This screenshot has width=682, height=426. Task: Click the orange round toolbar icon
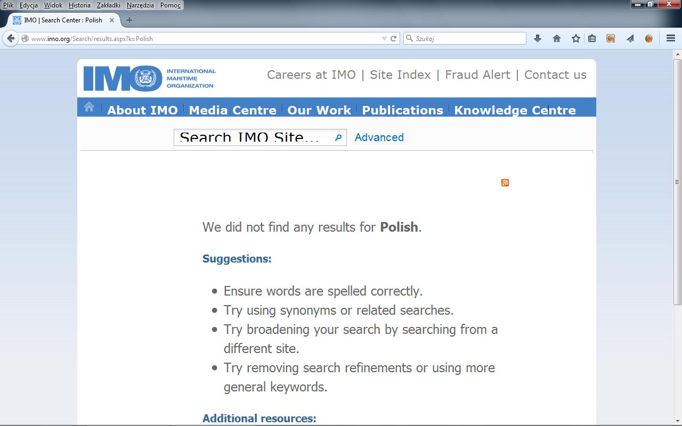pos(648,38)
